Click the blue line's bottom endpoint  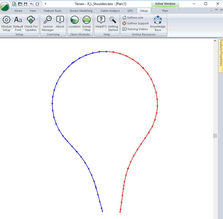(x=102, y=211)
